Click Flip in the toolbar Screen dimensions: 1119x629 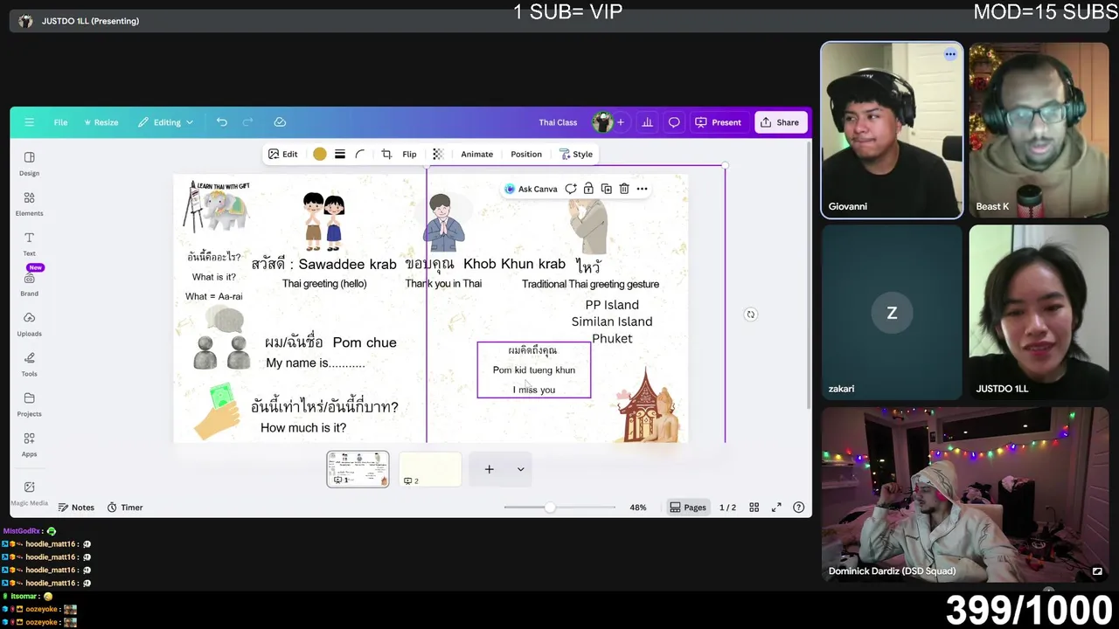coord(409,154)
